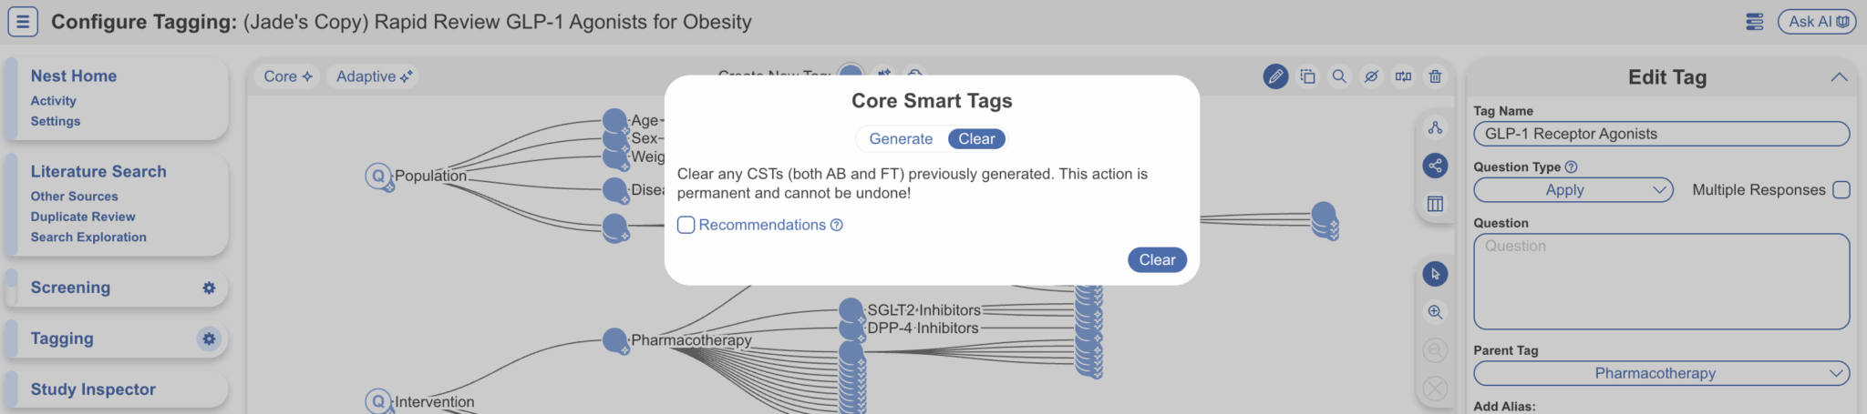Select the tree hierarchy layout icon

pos(1435,127)
